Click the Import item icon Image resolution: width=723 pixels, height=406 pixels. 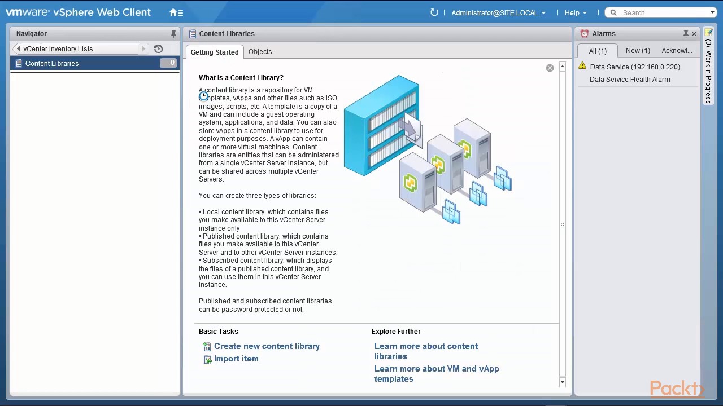[x=207, y=359]
